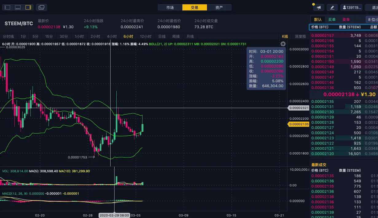Image resolution: width=378 pixels, height=218 pixels.
Task: Switch to 交易 trade tab
Action: coord(195,7)
